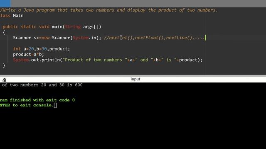The width and height of the screenshot is (266, 149).
Task: Click the opening brace below main
Action: (x=4, y=32)
